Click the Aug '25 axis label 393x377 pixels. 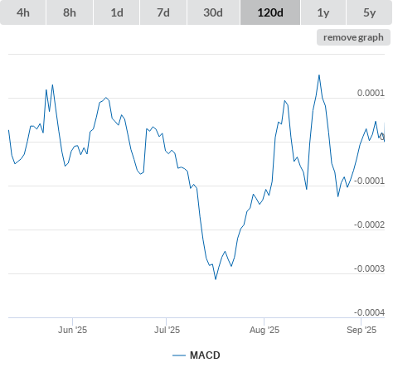(x=264, y=330)
